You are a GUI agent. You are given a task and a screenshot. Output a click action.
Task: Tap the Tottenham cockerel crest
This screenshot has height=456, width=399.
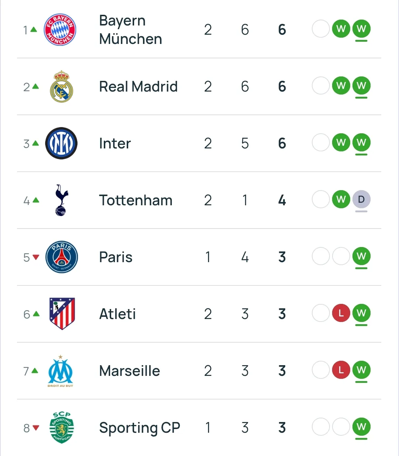(x=61, y=200)
